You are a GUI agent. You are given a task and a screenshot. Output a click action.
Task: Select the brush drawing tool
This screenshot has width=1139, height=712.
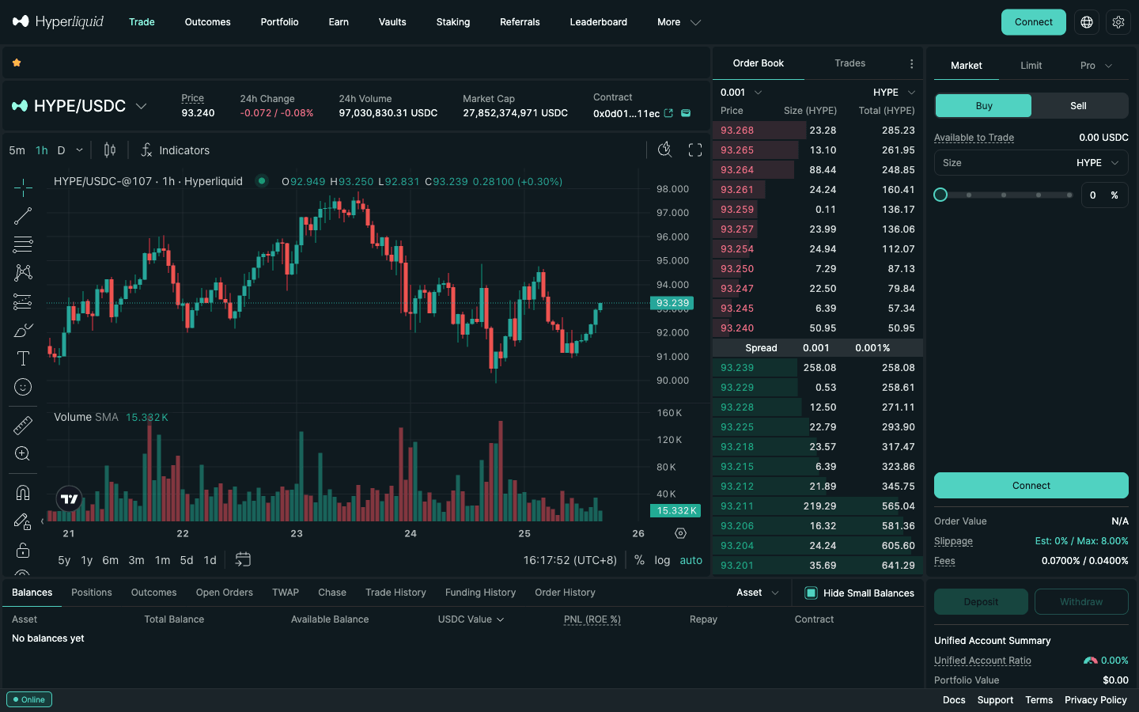[x=23, y=330]
